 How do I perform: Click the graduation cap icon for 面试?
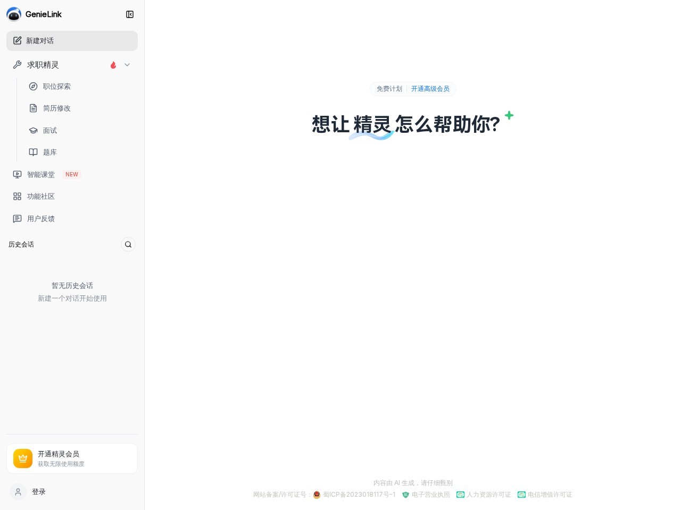click(33, 131)
